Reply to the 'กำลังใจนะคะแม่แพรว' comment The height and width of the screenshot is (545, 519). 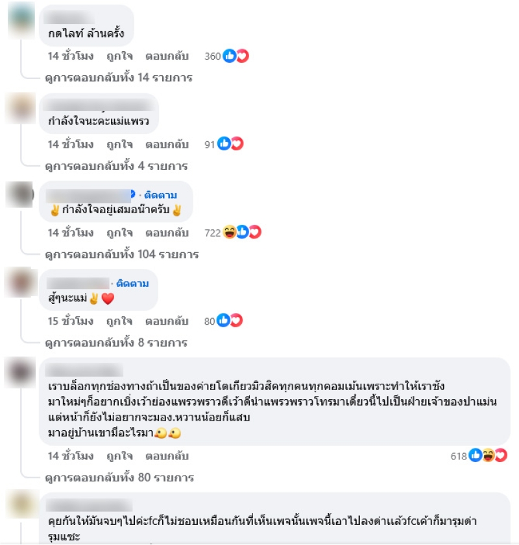[x=167, y=145]
